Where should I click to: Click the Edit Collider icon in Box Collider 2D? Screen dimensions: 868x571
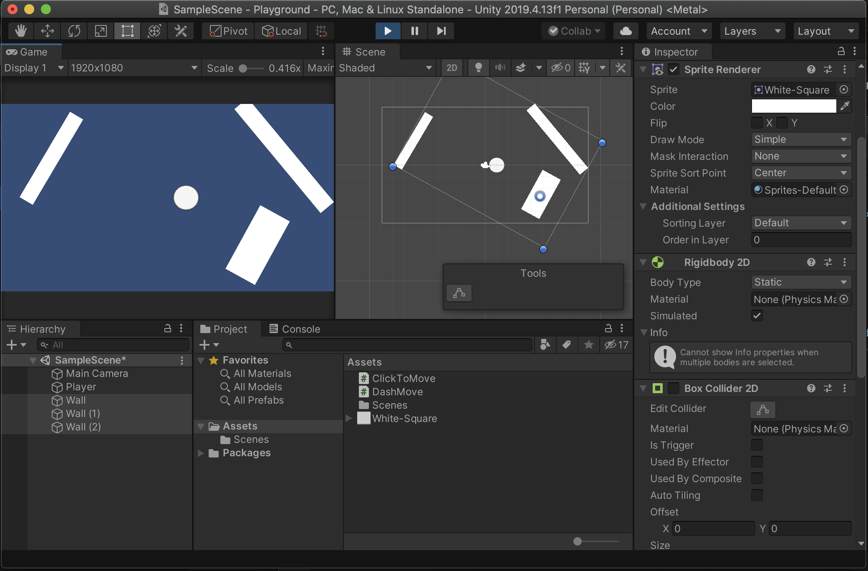pyautogui.click(x=762, y=409)
